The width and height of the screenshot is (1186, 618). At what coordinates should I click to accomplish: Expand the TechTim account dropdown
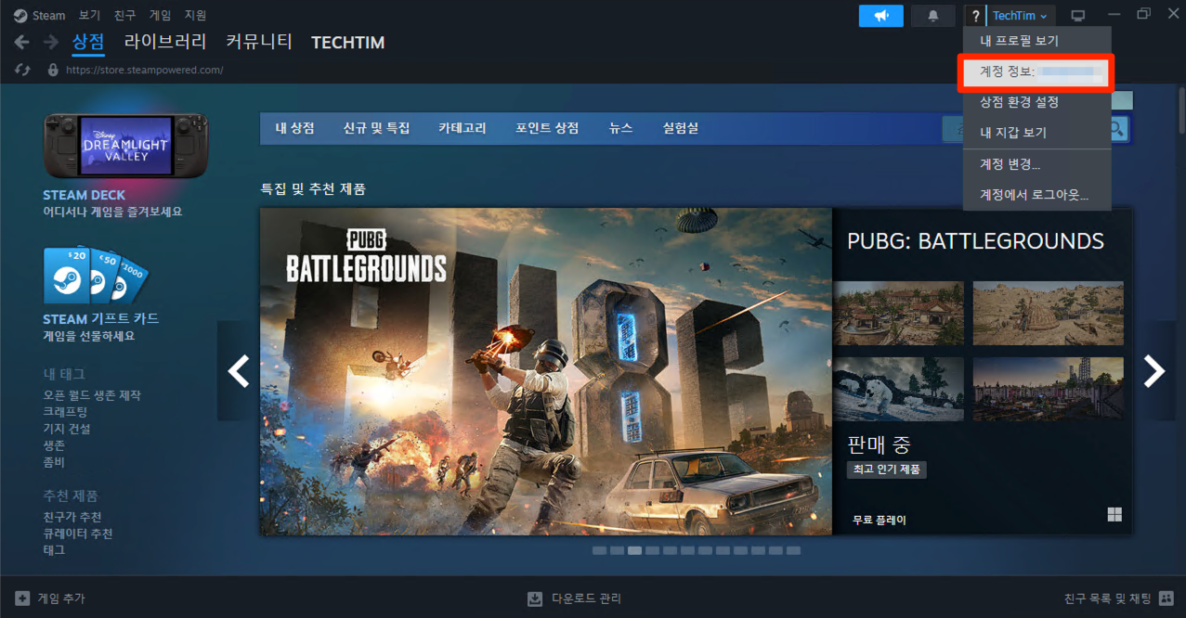pos(1020,16)
